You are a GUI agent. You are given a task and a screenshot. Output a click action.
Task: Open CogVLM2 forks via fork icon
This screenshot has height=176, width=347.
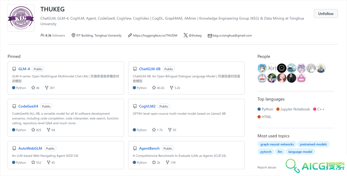point(170,130)
